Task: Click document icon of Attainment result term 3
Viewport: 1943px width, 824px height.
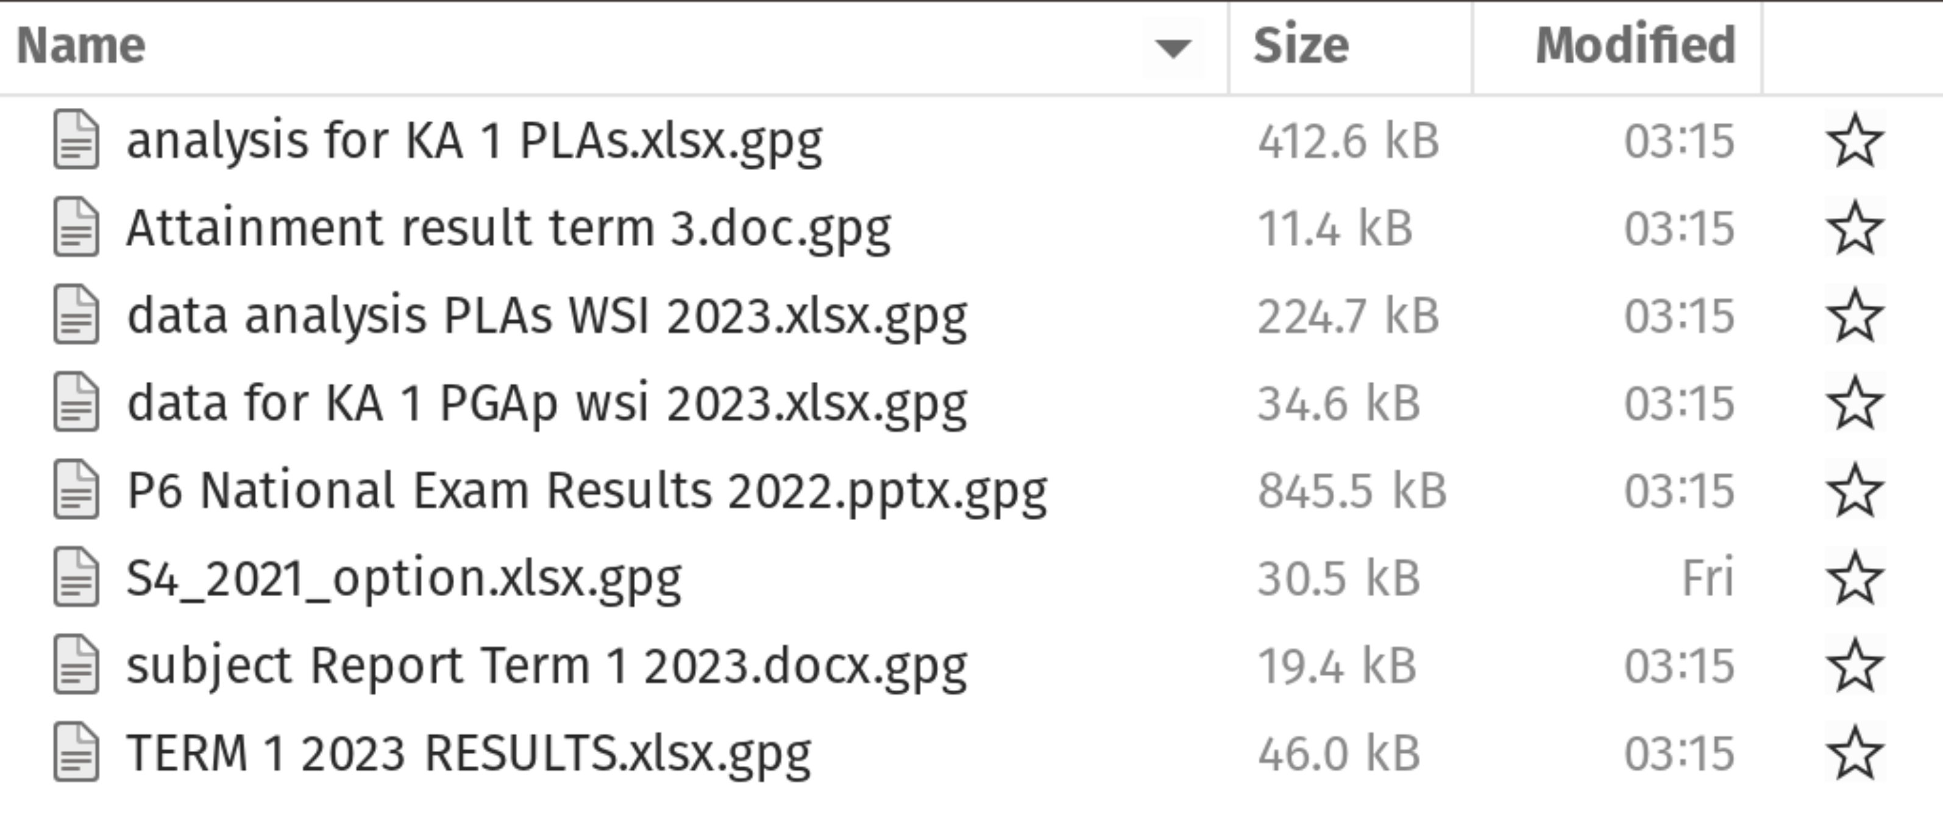Action: (76, 227)
